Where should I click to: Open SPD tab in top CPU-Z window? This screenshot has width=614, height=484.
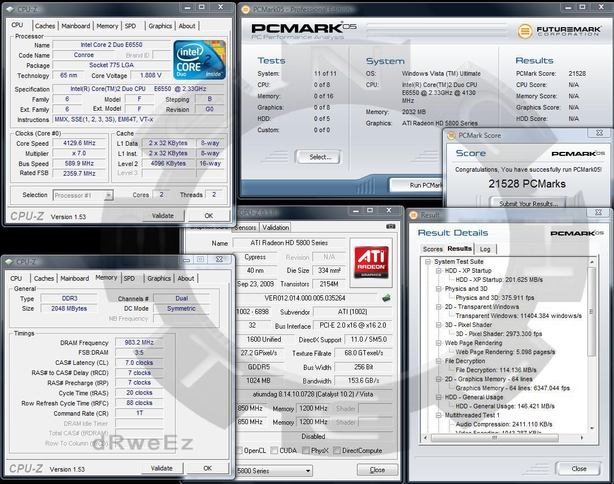[x=130, y=26]
